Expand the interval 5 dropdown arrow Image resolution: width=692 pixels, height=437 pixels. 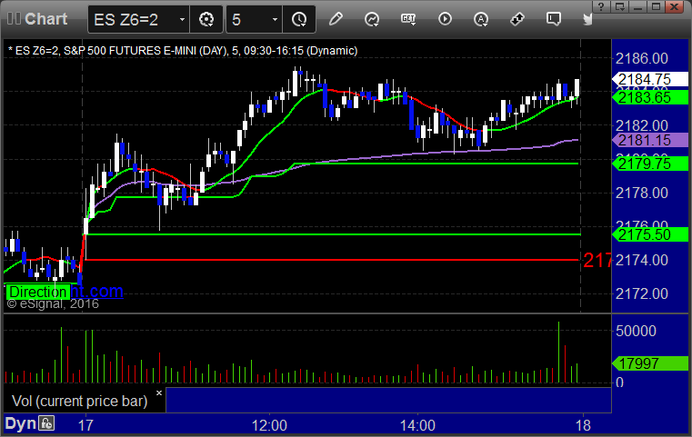pos(275,19)
